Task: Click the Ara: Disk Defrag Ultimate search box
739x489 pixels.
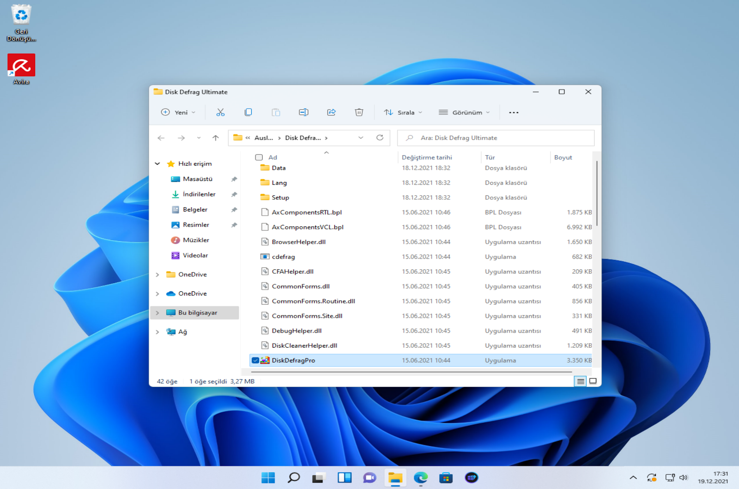Action: coord(496,138)
